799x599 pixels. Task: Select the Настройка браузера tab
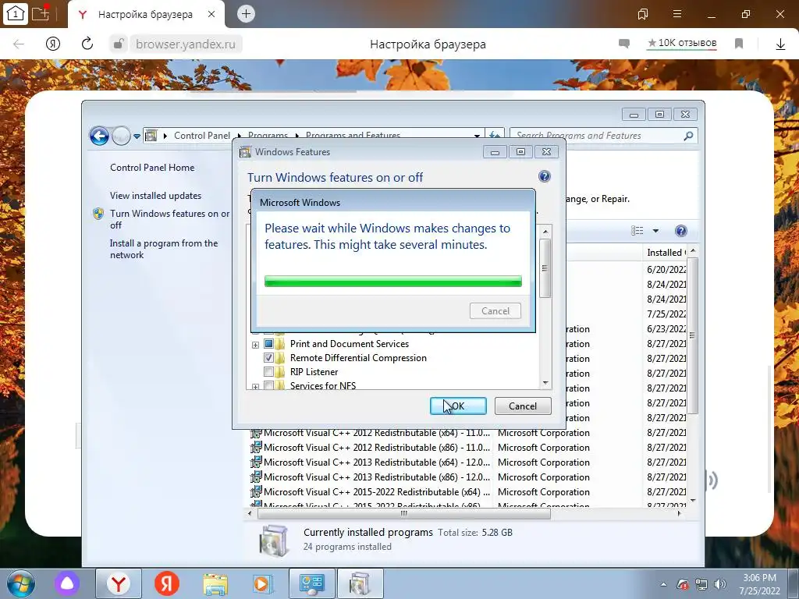(147, 14)
